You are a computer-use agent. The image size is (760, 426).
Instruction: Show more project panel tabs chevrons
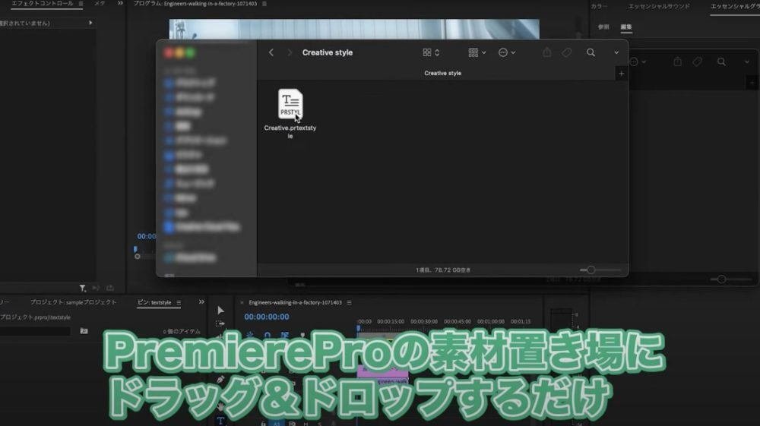pyautogui.click(x=201, y=301)
